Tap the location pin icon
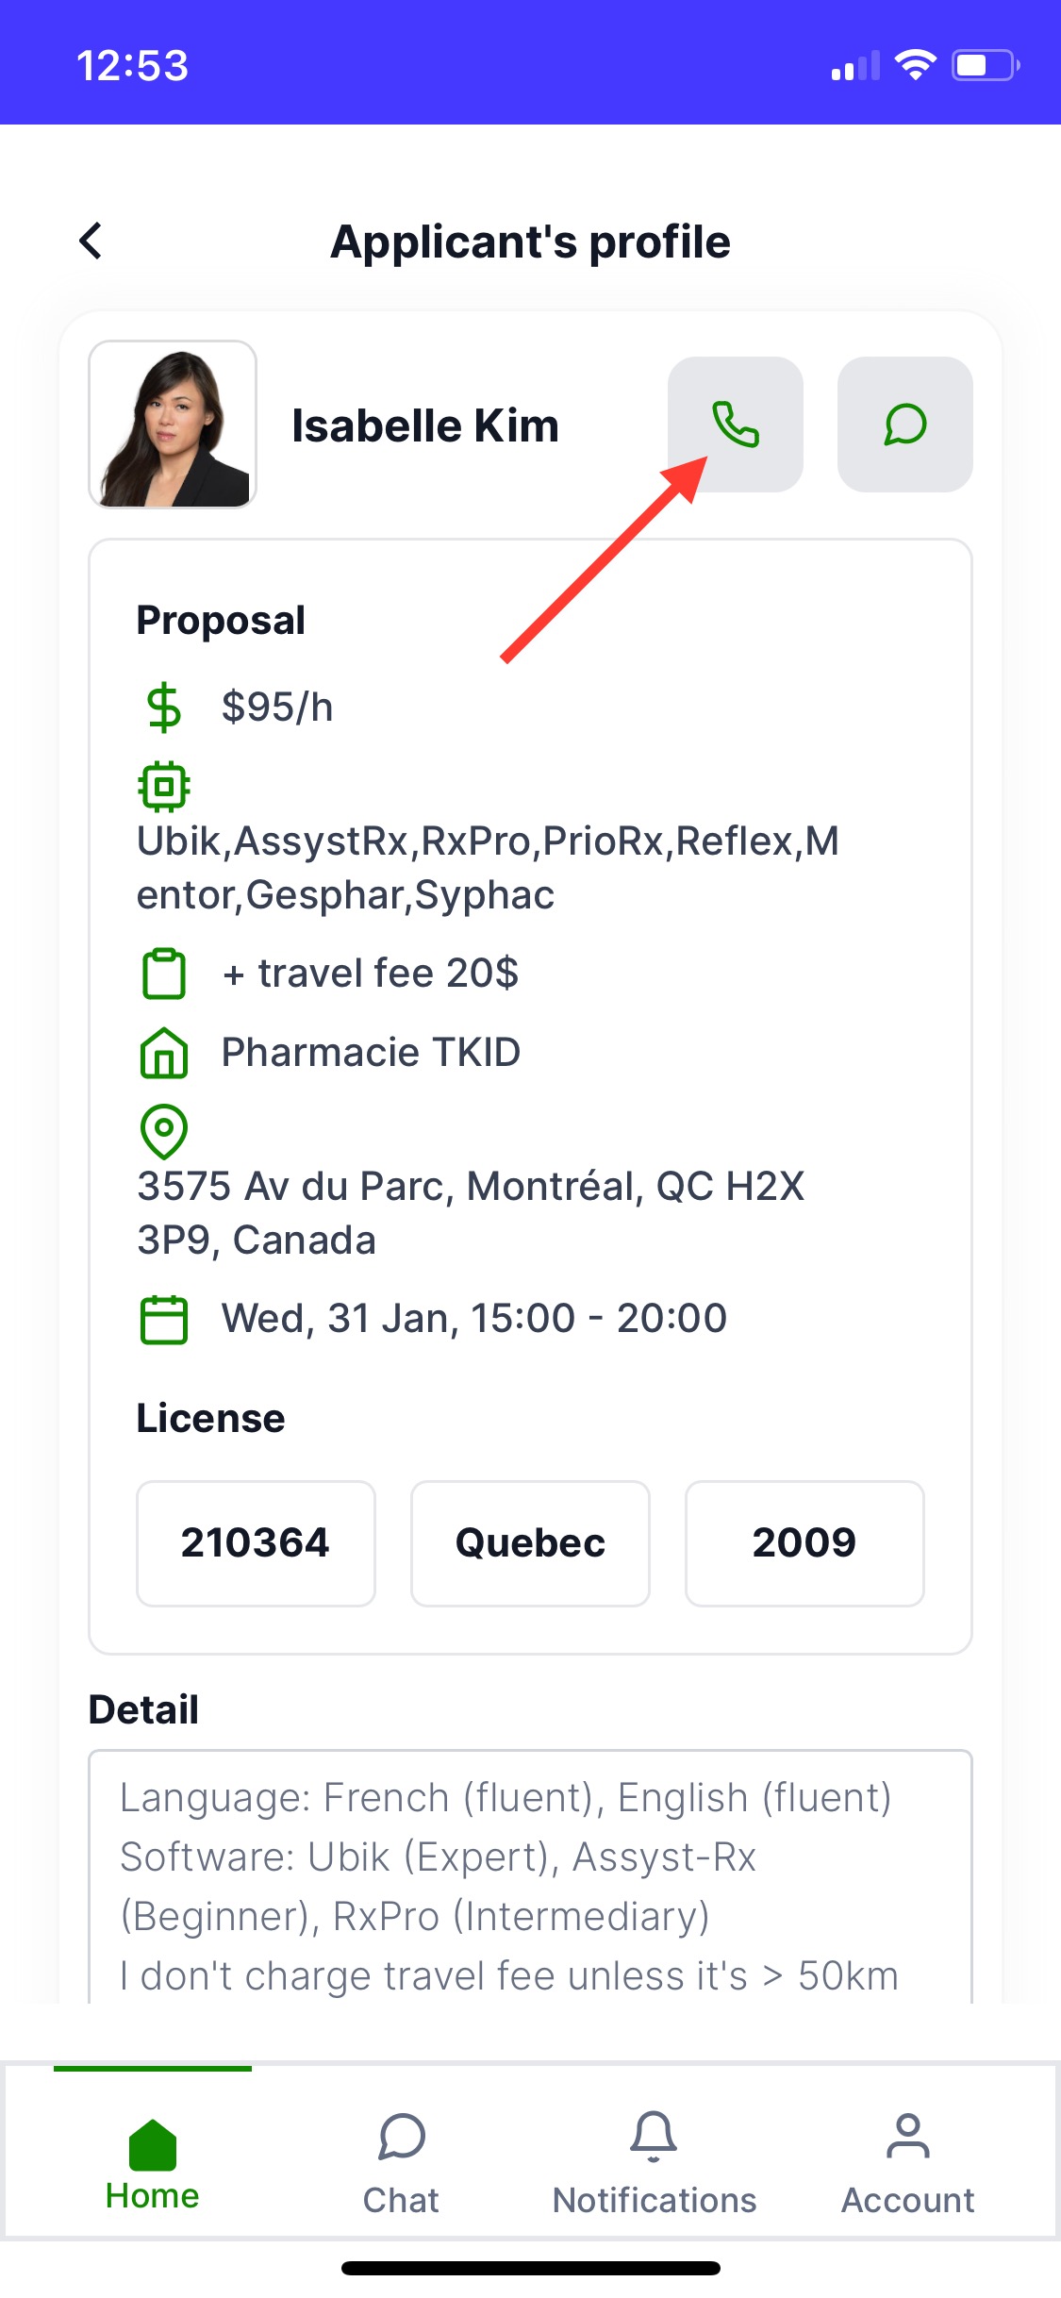The width and height of the screenshot is (1061, 2298). (x=164, y=1131)
